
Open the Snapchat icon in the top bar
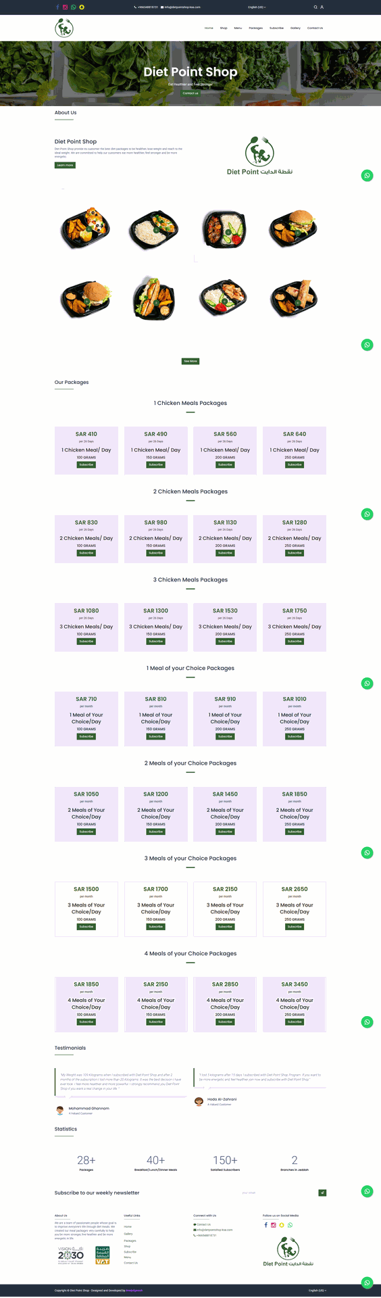(82, 7)
